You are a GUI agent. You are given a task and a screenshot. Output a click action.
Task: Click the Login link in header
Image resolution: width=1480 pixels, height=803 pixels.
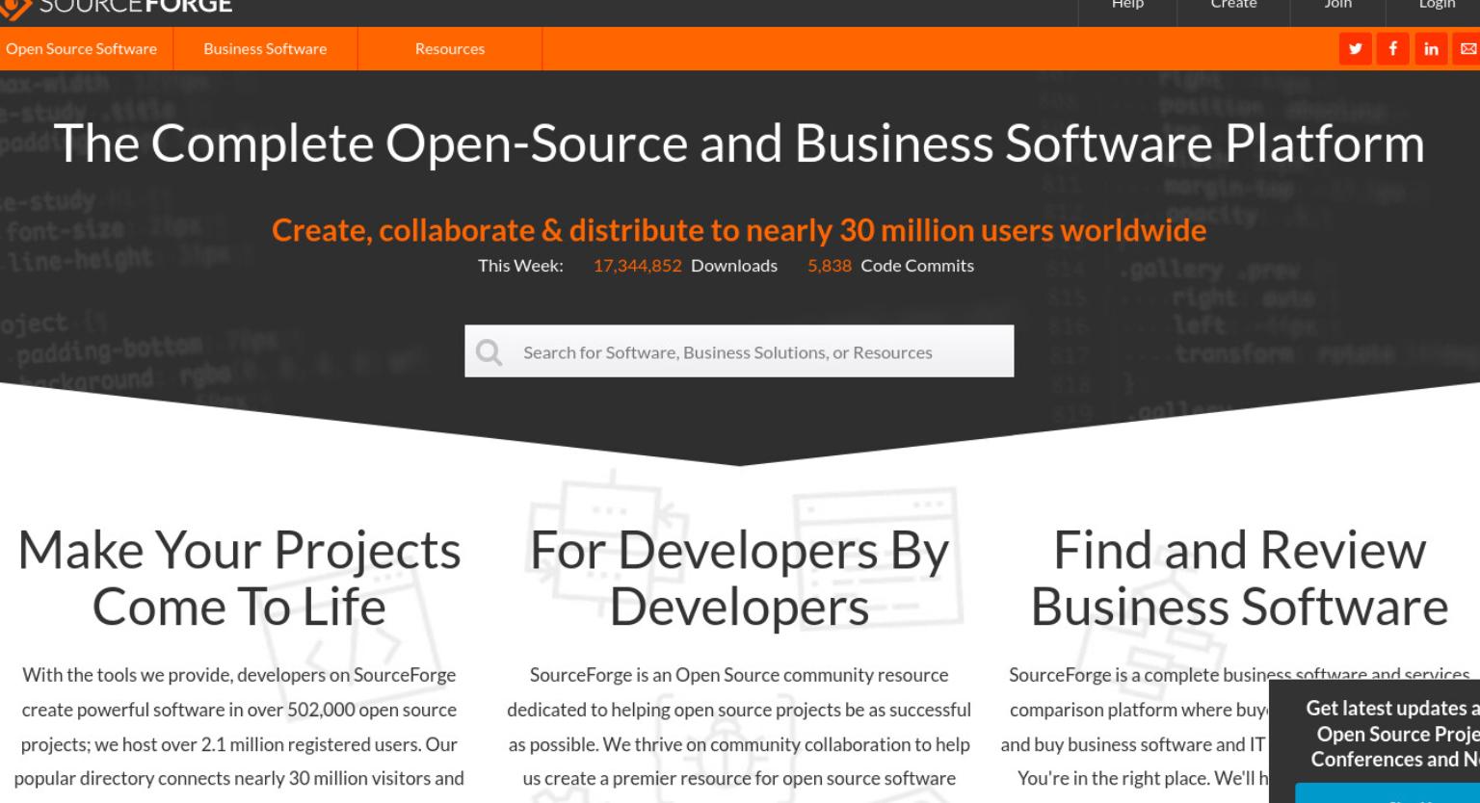pyautogui.click(x=1437, y=6)
